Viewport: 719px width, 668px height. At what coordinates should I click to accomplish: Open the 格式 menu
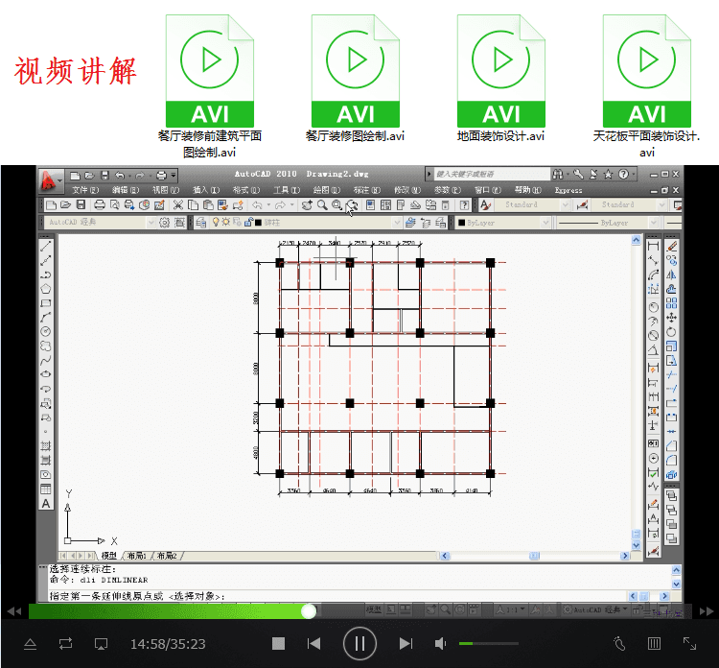coord(246,190)
